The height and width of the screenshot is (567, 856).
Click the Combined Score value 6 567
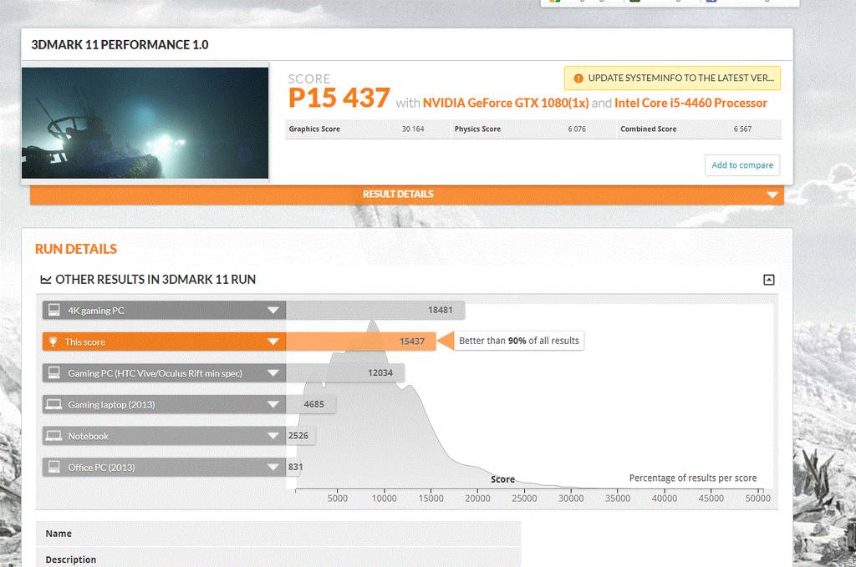[742, 129]
